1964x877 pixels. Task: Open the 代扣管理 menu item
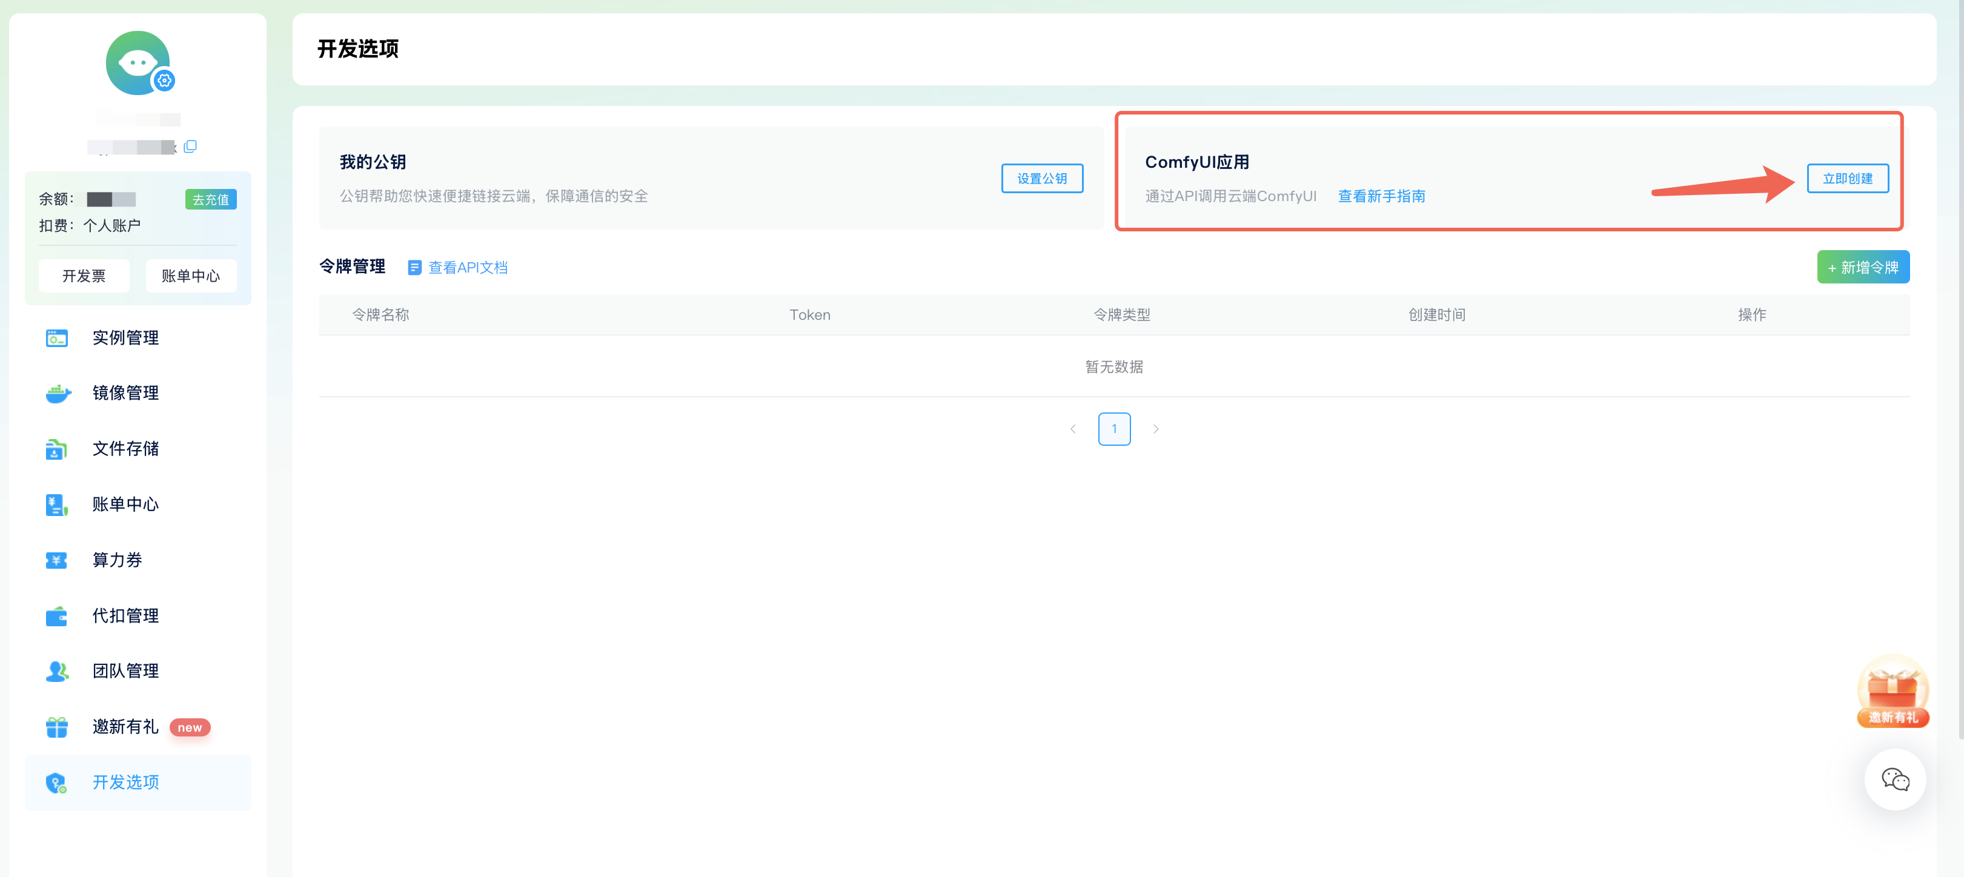coord(125,615)
